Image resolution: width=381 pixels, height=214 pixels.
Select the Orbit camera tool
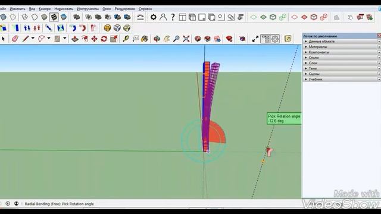click(157, 39)
